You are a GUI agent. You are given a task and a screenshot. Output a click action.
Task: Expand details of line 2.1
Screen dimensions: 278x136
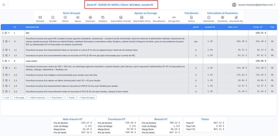coord(9,68)
